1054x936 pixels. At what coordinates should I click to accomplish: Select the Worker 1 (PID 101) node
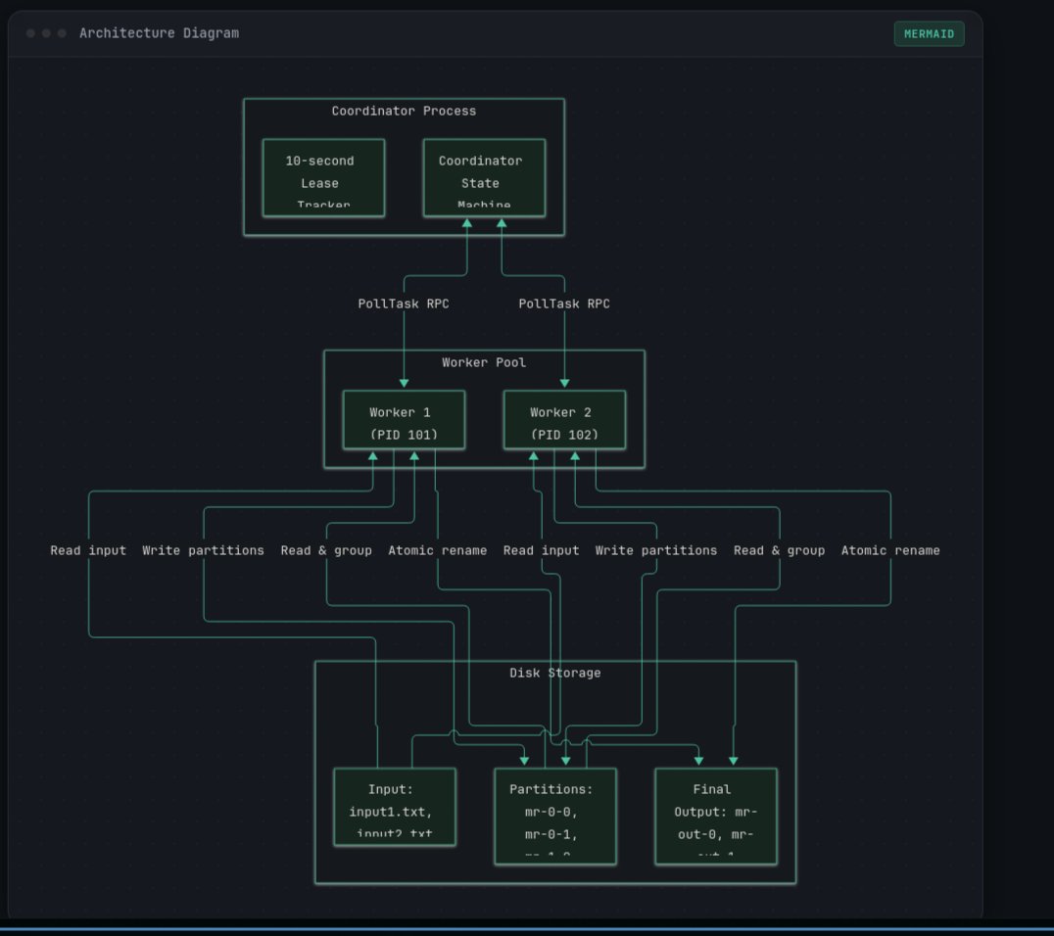pos(404,420)
